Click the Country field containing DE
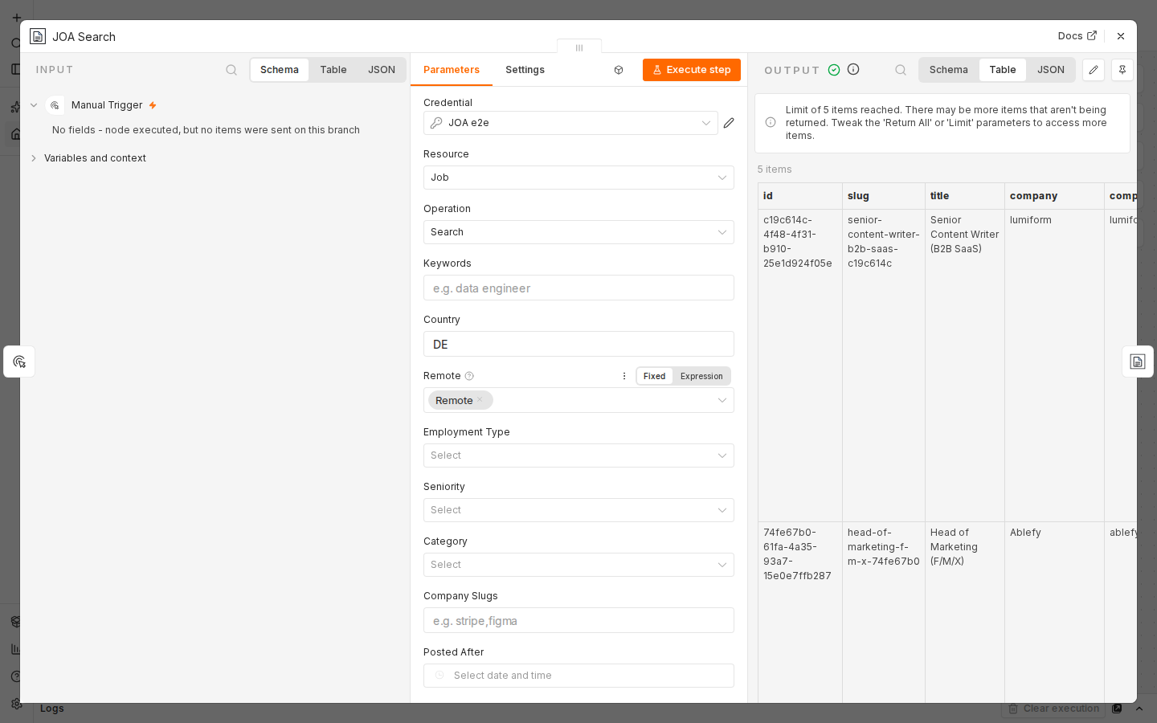The image size is (1157, 723). click(x=578, y=344)
